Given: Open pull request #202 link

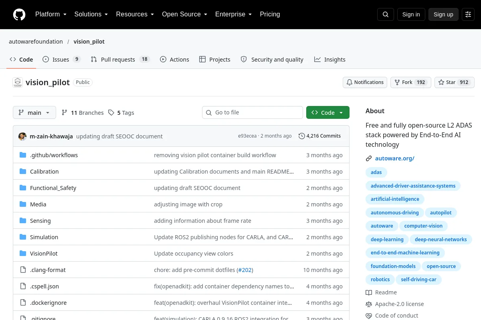Looking at the screenshot, I should point(245,270).
